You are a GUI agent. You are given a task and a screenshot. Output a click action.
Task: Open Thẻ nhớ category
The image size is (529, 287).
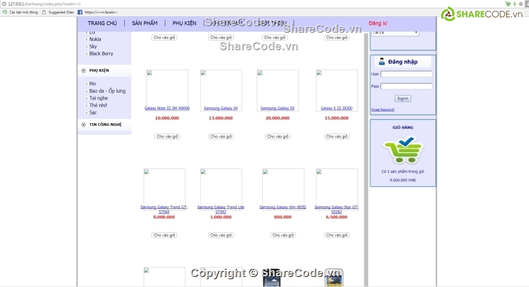point(98,105)
